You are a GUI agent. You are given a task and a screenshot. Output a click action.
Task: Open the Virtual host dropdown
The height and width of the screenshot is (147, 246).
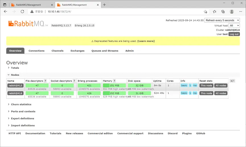pyautogui.click(x=234, y=26)
